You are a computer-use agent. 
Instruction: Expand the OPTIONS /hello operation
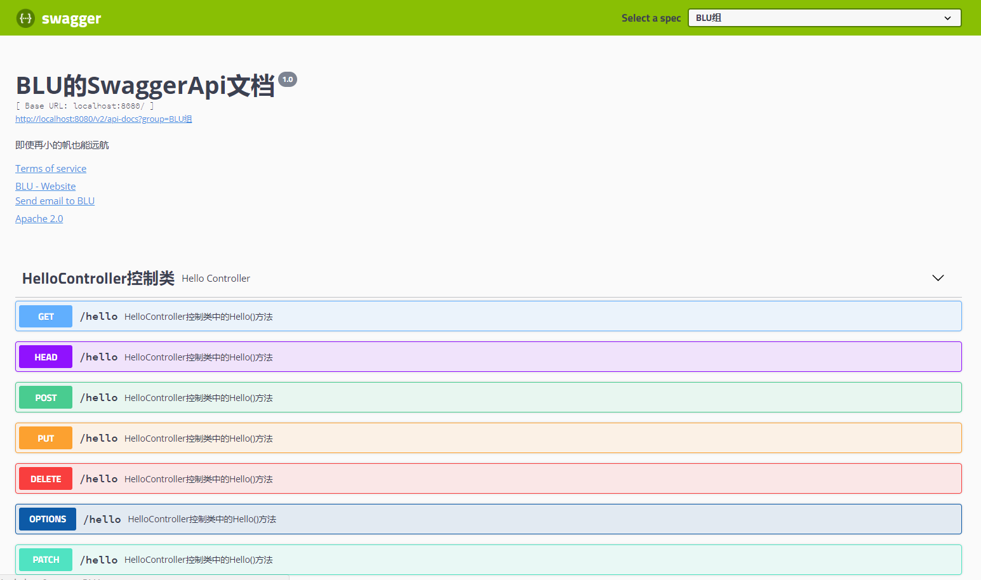[488, 519]
